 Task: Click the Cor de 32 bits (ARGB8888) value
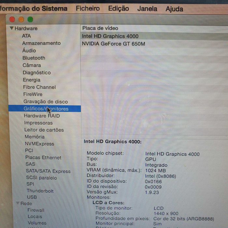click(x=184, y=219)
